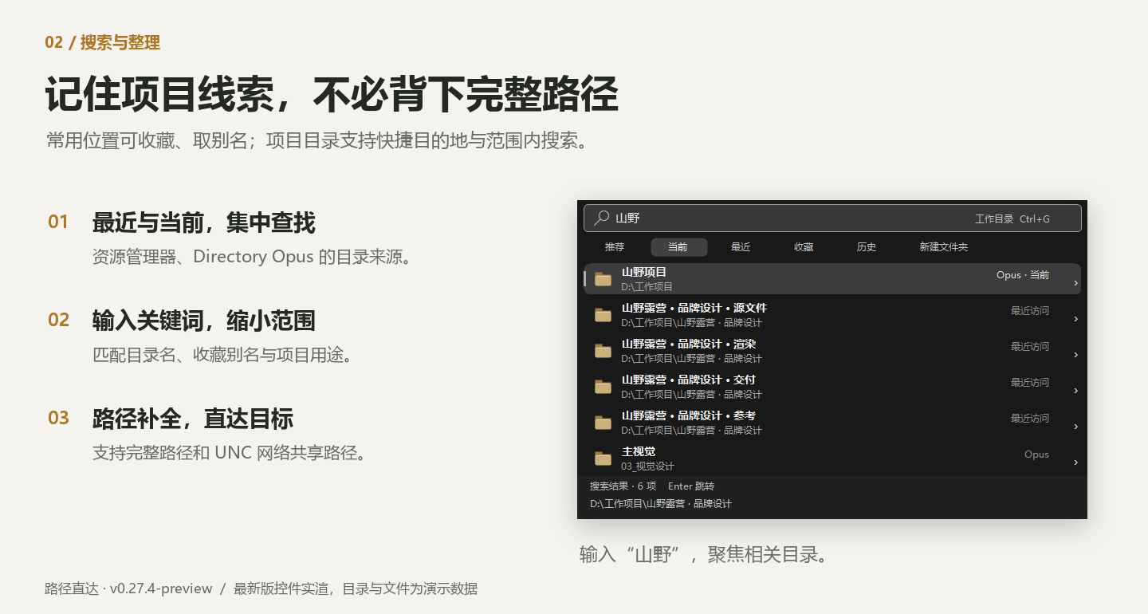Expand chevron on the 交付 result row
This screenshot has height=614, width=1148.
point(1075,391)
